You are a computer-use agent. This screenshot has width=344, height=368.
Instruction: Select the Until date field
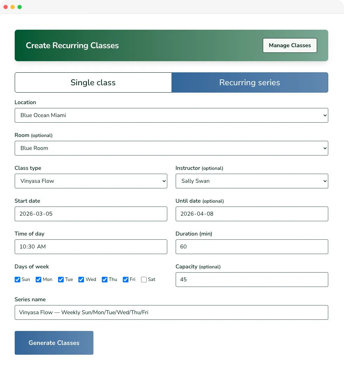[x=252, y=214]
